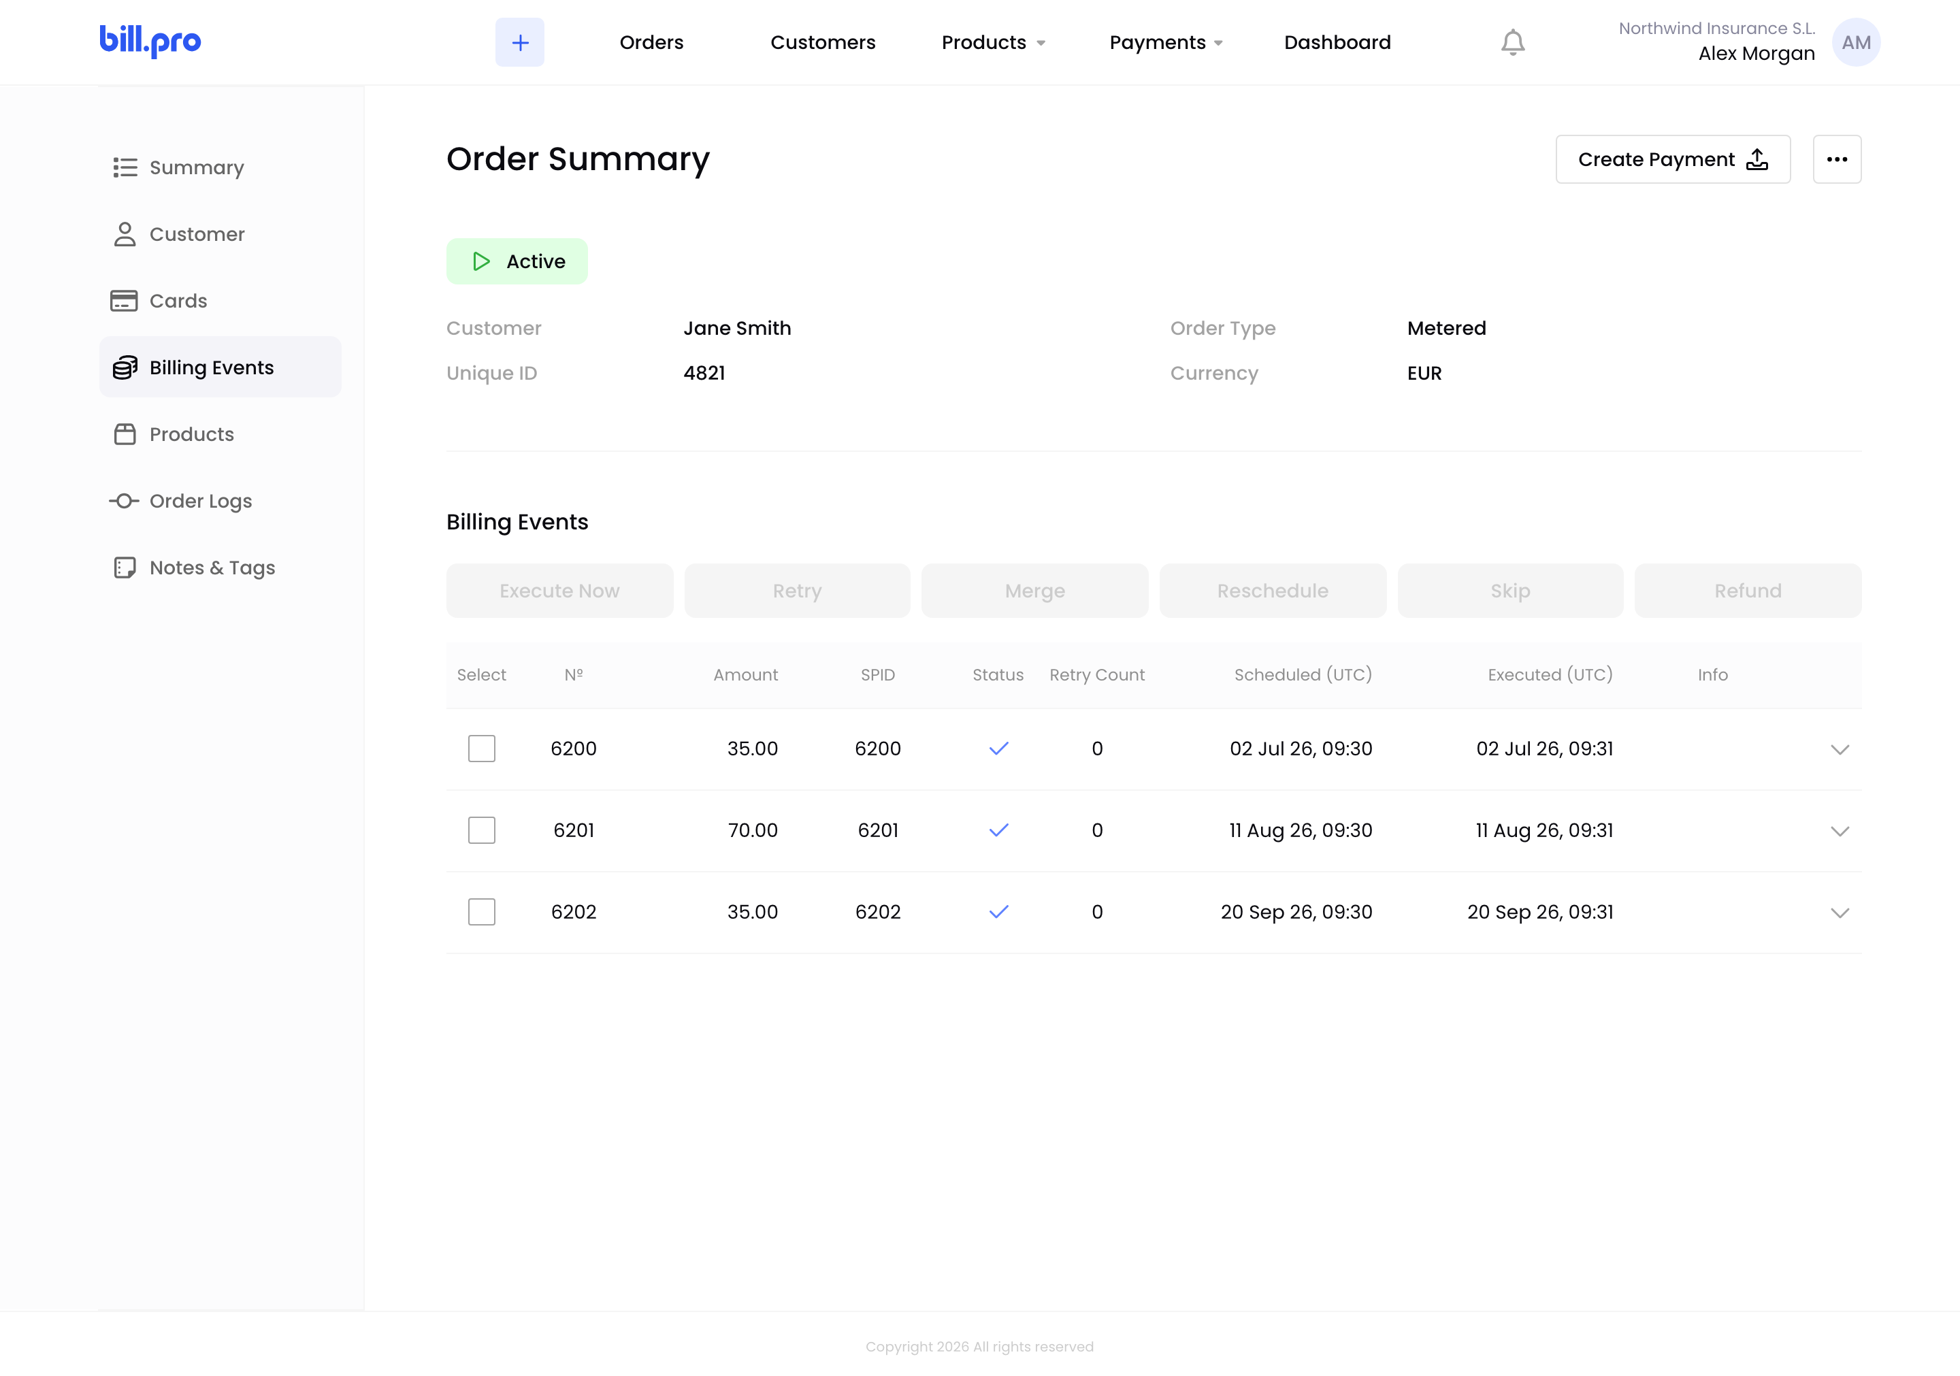1960x1376 pixels.
Task: Click the Cards credit card icon
Action: 124,301
